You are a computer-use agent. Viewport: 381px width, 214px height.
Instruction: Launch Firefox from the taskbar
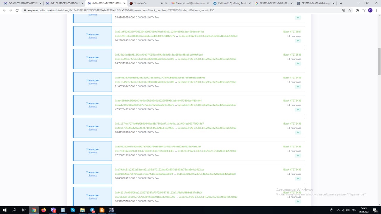coord(44,210)
